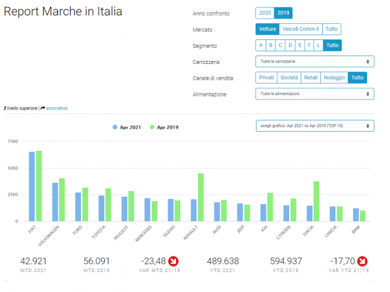Image resolution: width=390 pixels, height=292 pixels.
Task: Filter sales channel by Privati
Action: [x=266, y=78]
